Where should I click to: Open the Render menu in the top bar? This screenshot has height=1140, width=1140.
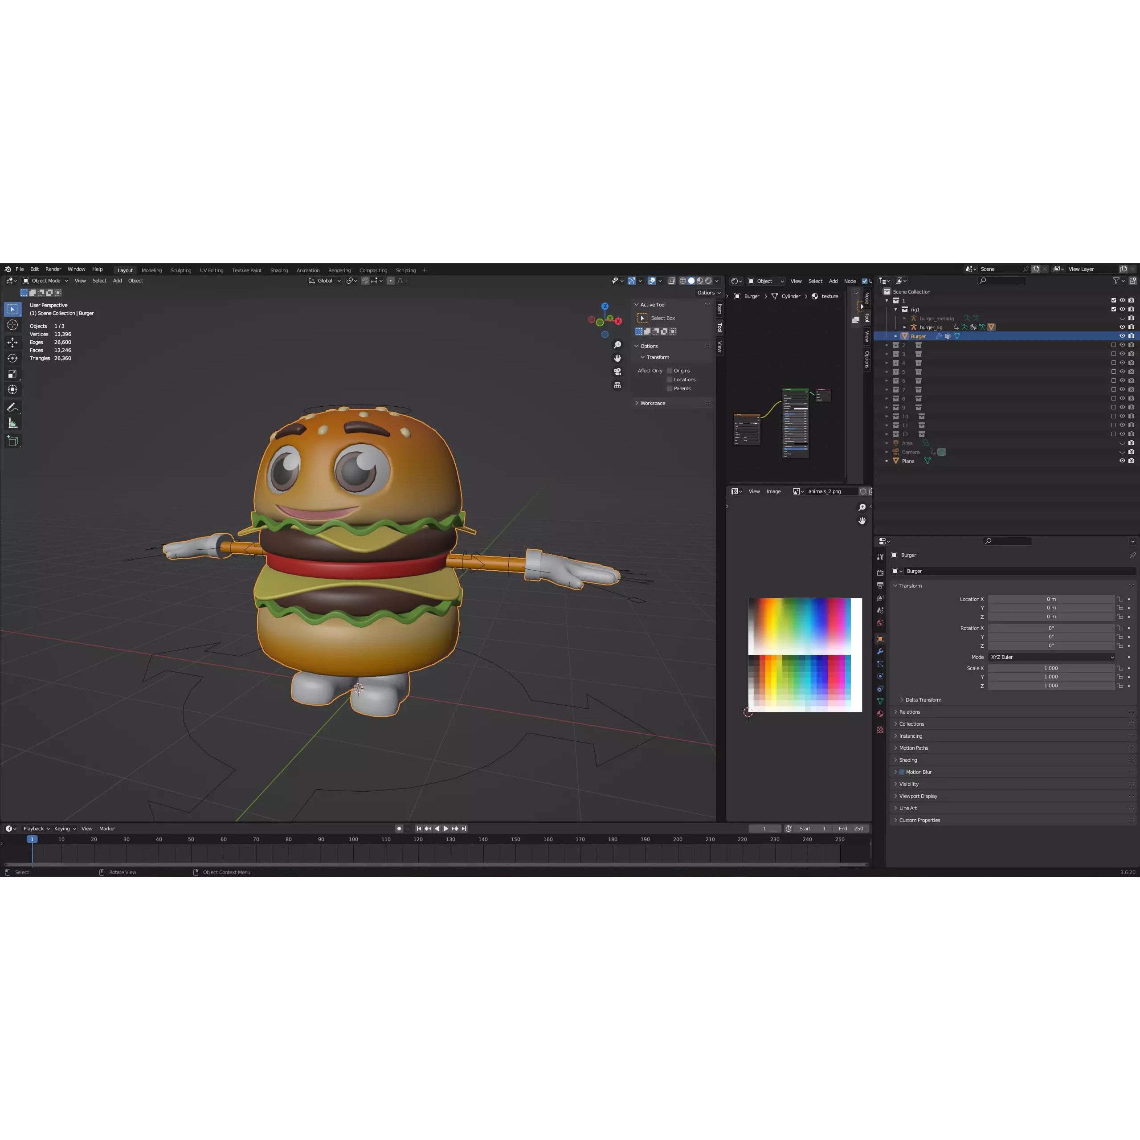pyautogui.click(x=53, y=269)
